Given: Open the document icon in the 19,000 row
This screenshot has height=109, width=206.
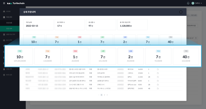Looking at the screenshot, I should pos(158,73).
